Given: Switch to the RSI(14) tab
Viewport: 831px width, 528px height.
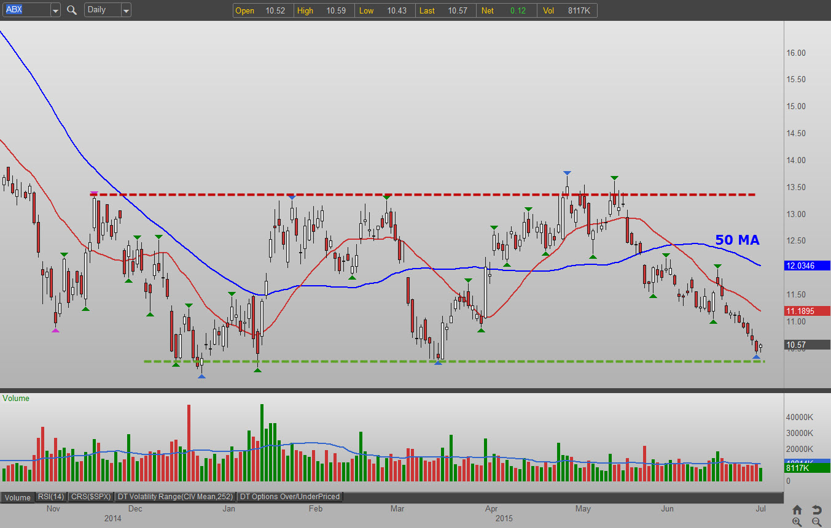Looking at the screenshot, I should coord(51,497).
